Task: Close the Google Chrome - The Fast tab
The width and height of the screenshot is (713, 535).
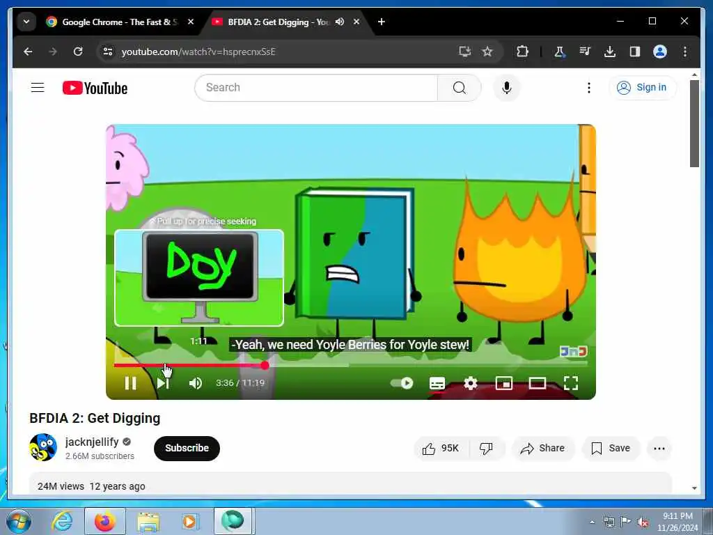Action: [x=191, y=22]
